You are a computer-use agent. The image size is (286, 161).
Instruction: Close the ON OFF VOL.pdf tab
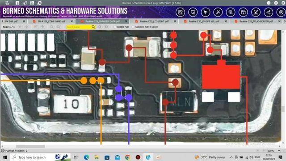coord(226,21)
